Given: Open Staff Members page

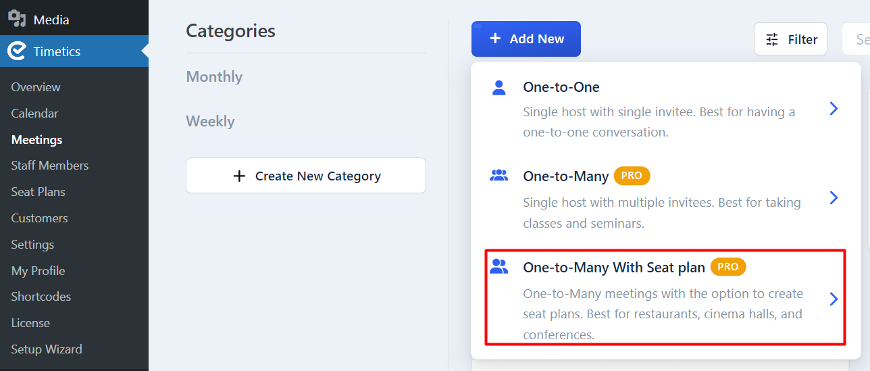Looking at the screenshot, I should click(50, 166).
